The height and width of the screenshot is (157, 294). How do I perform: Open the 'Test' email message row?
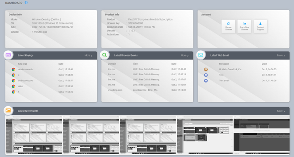243,75
